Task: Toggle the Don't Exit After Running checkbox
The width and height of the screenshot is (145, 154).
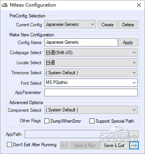Action: coord(9,145)
